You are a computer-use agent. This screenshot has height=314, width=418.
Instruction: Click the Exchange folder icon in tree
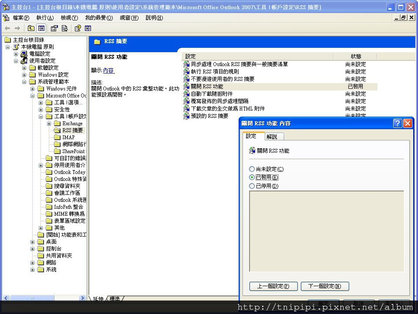57,124
